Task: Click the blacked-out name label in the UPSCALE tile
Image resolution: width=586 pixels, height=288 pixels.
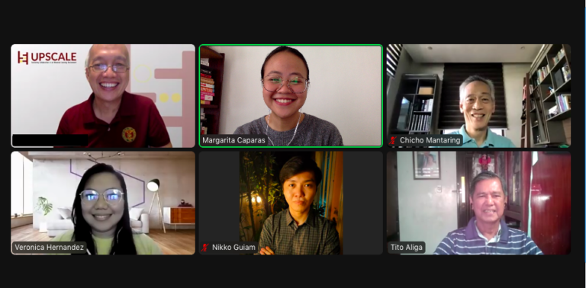Action: [50, 140]
